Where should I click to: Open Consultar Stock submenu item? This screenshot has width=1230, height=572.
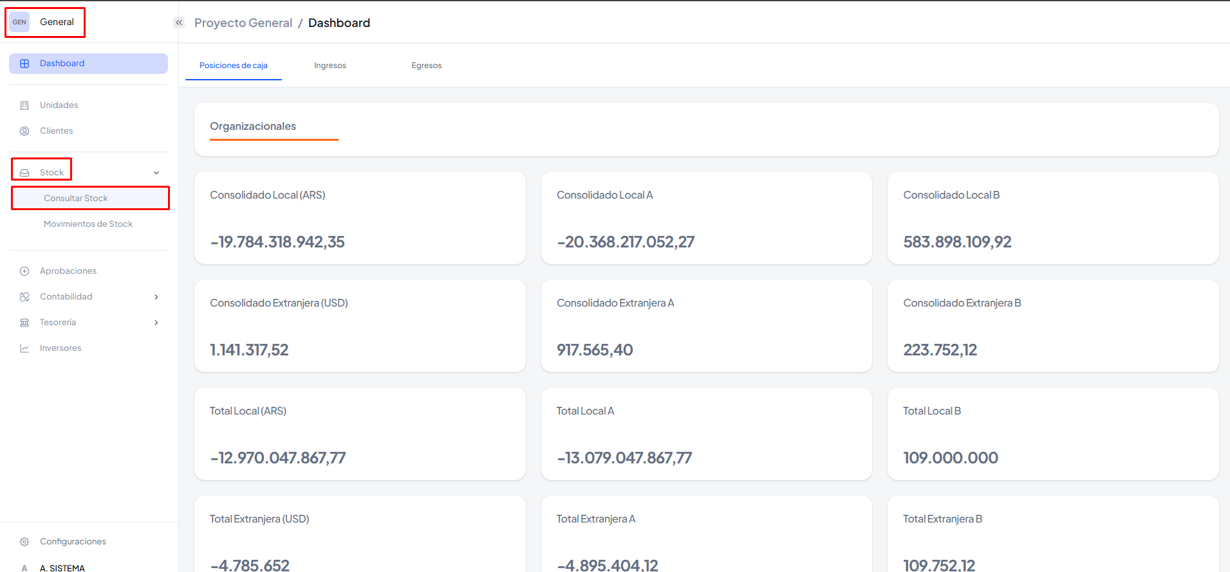(x=90, y=198)
